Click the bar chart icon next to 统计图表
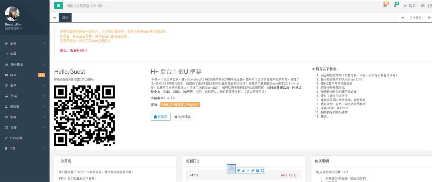Image resolution: width=432 pixels, height=182 pixels. click(x=6, y=64)
